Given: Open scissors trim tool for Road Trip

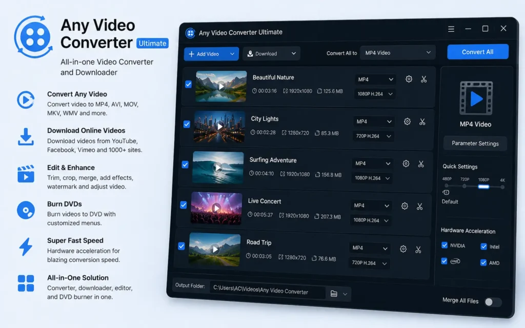Looking at the screenshot, I should [418, 250].
